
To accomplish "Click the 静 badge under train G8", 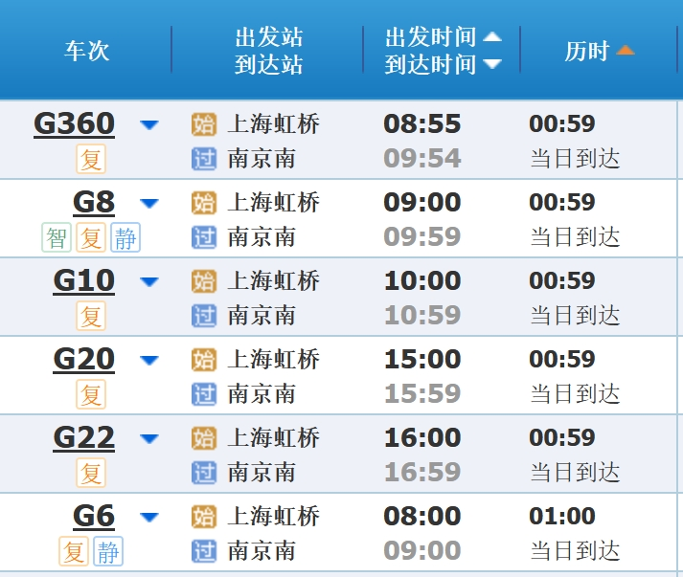I will [x=125, y=237].
